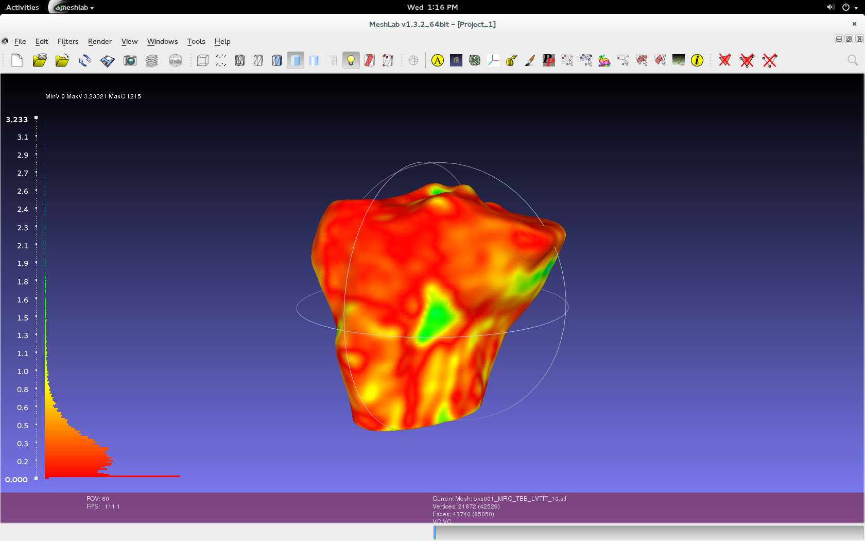Image resolution: width=865 pixels, height=541 pixels.
Task: Activate select connected faces tool
Action: (660, 60)
